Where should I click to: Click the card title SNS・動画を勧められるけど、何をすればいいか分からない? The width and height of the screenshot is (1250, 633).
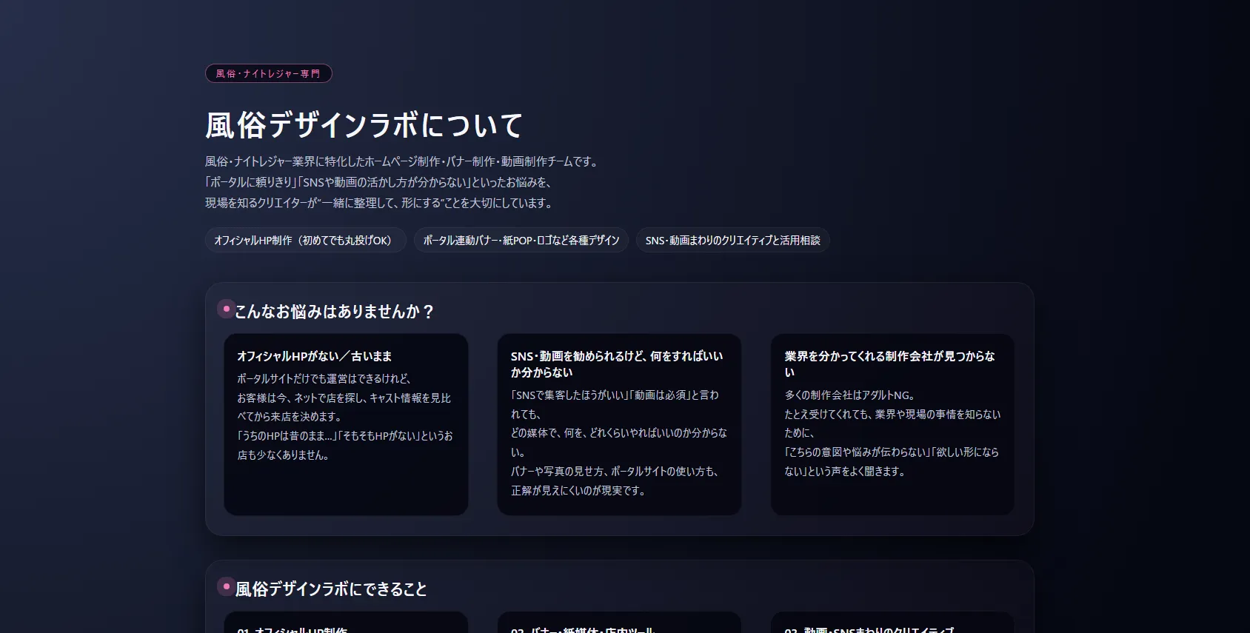(617, 364)
